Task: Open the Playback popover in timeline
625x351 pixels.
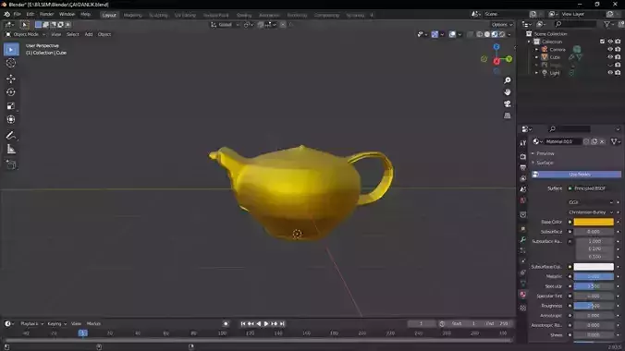Action: click(x=31, y=324)
